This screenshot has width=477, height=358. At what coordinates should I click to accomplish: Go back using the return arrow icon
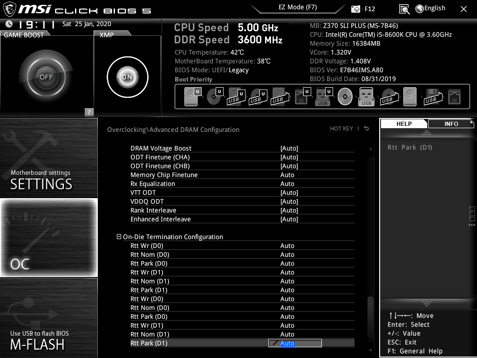pyautogui.click(x=367, y=129)
